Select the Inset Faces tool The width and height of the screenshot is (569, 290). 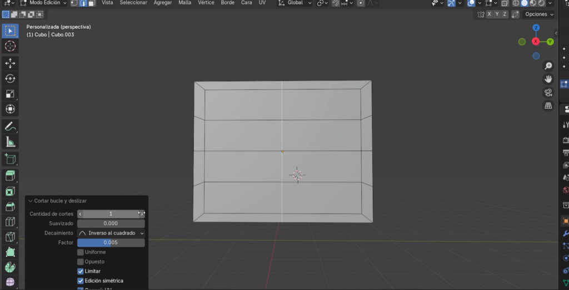point(10,191)
